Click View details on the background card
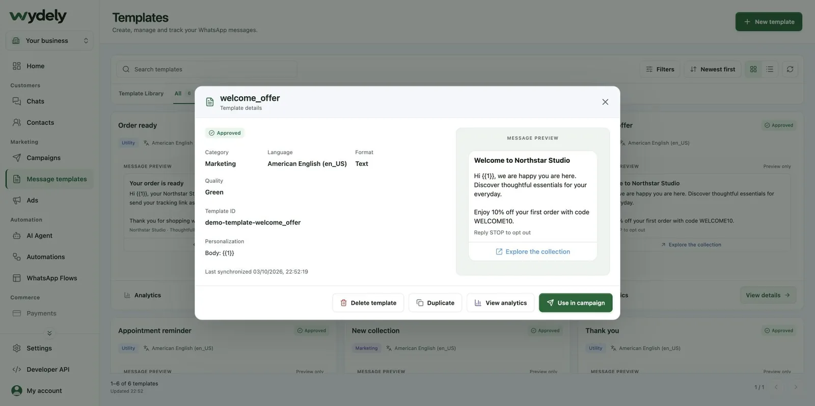The height and width of the screenshot is (406, 815). (768, 295)
